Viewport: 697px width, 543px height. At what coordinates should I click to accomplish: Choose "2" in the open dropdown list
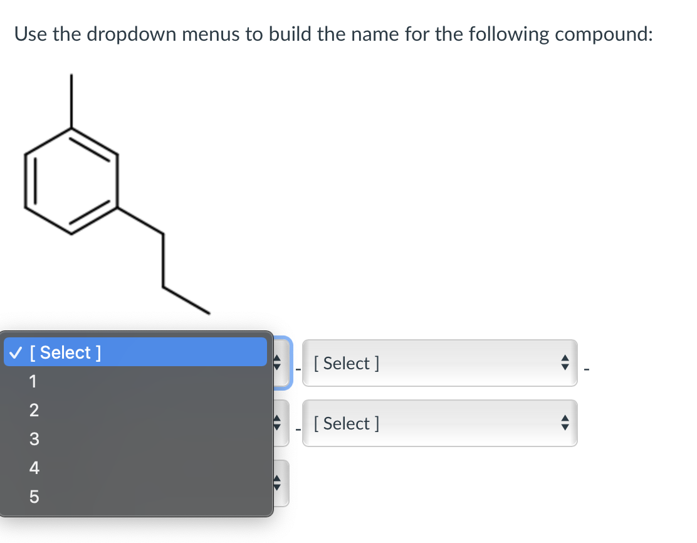33,410
